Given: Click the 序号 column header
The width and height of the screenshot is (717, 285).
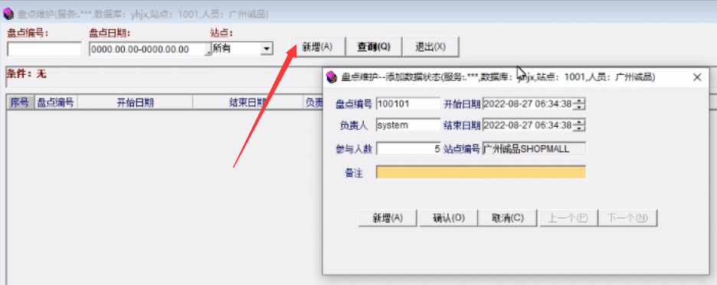Looking at the screenshot, I should [x=19, y=102].
